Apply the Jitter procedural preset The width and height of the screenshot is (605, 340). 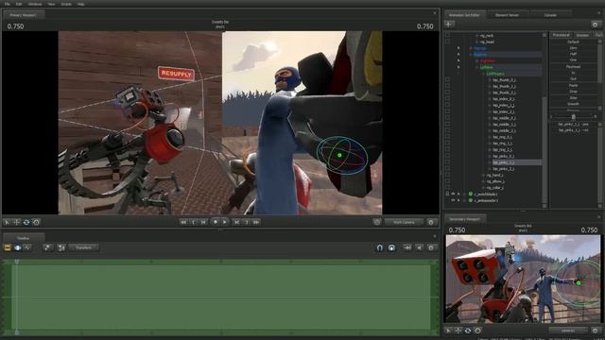click(574, 98)
